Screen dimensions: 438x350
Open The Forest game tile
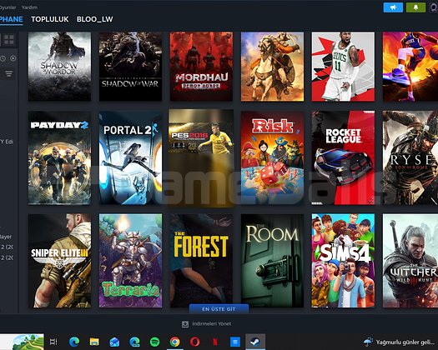click(201, 261)
